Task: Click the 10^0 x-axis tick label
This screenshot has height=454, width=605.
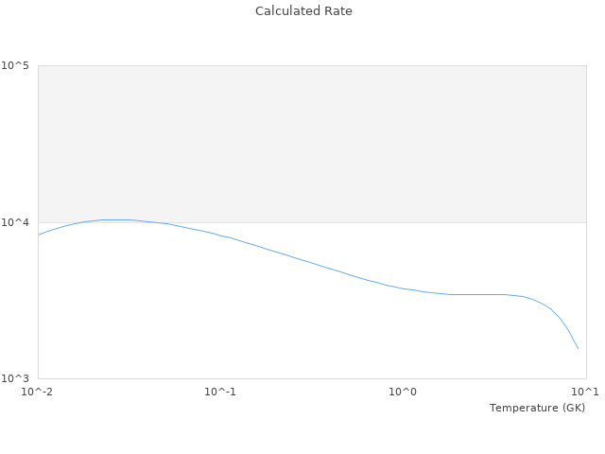Action: pos(403,392)
